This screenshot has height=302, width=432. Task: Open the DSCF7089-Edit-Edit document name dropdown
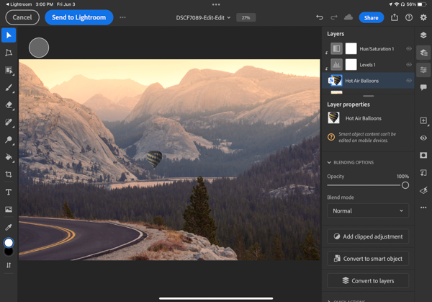(203, 17)
